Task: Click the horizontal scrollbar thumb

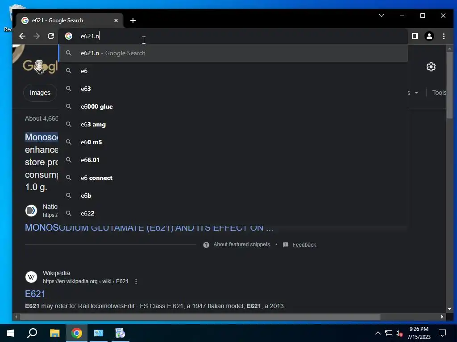Action: coord(200,317)
